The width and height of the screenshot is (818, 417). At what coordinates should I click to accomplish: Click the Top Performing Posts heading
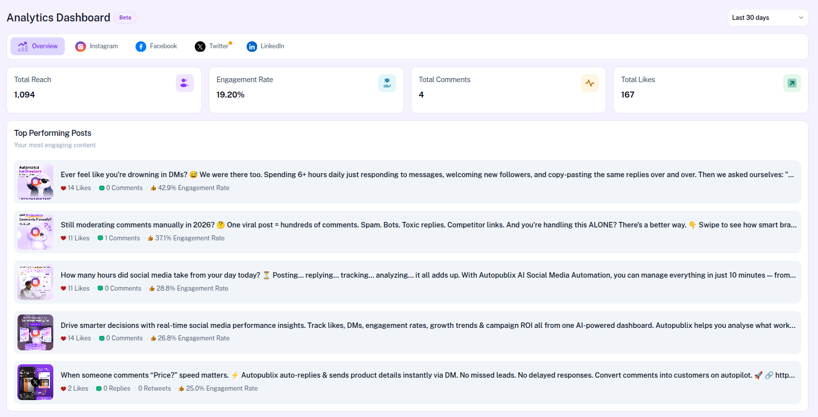pos(53,133)
